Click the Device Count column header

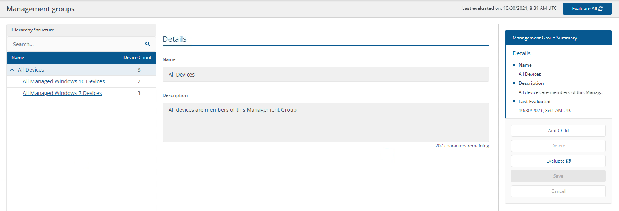137,58
